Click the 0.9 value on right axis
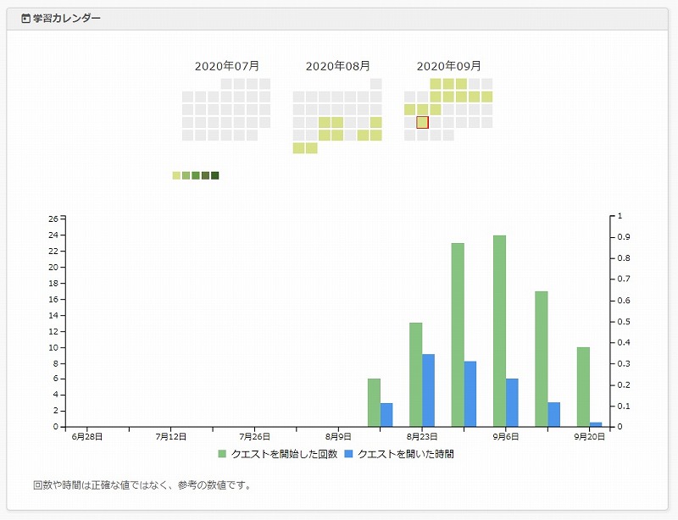The width and height of the screenshot is (678, 520). (x=623, y=237)
